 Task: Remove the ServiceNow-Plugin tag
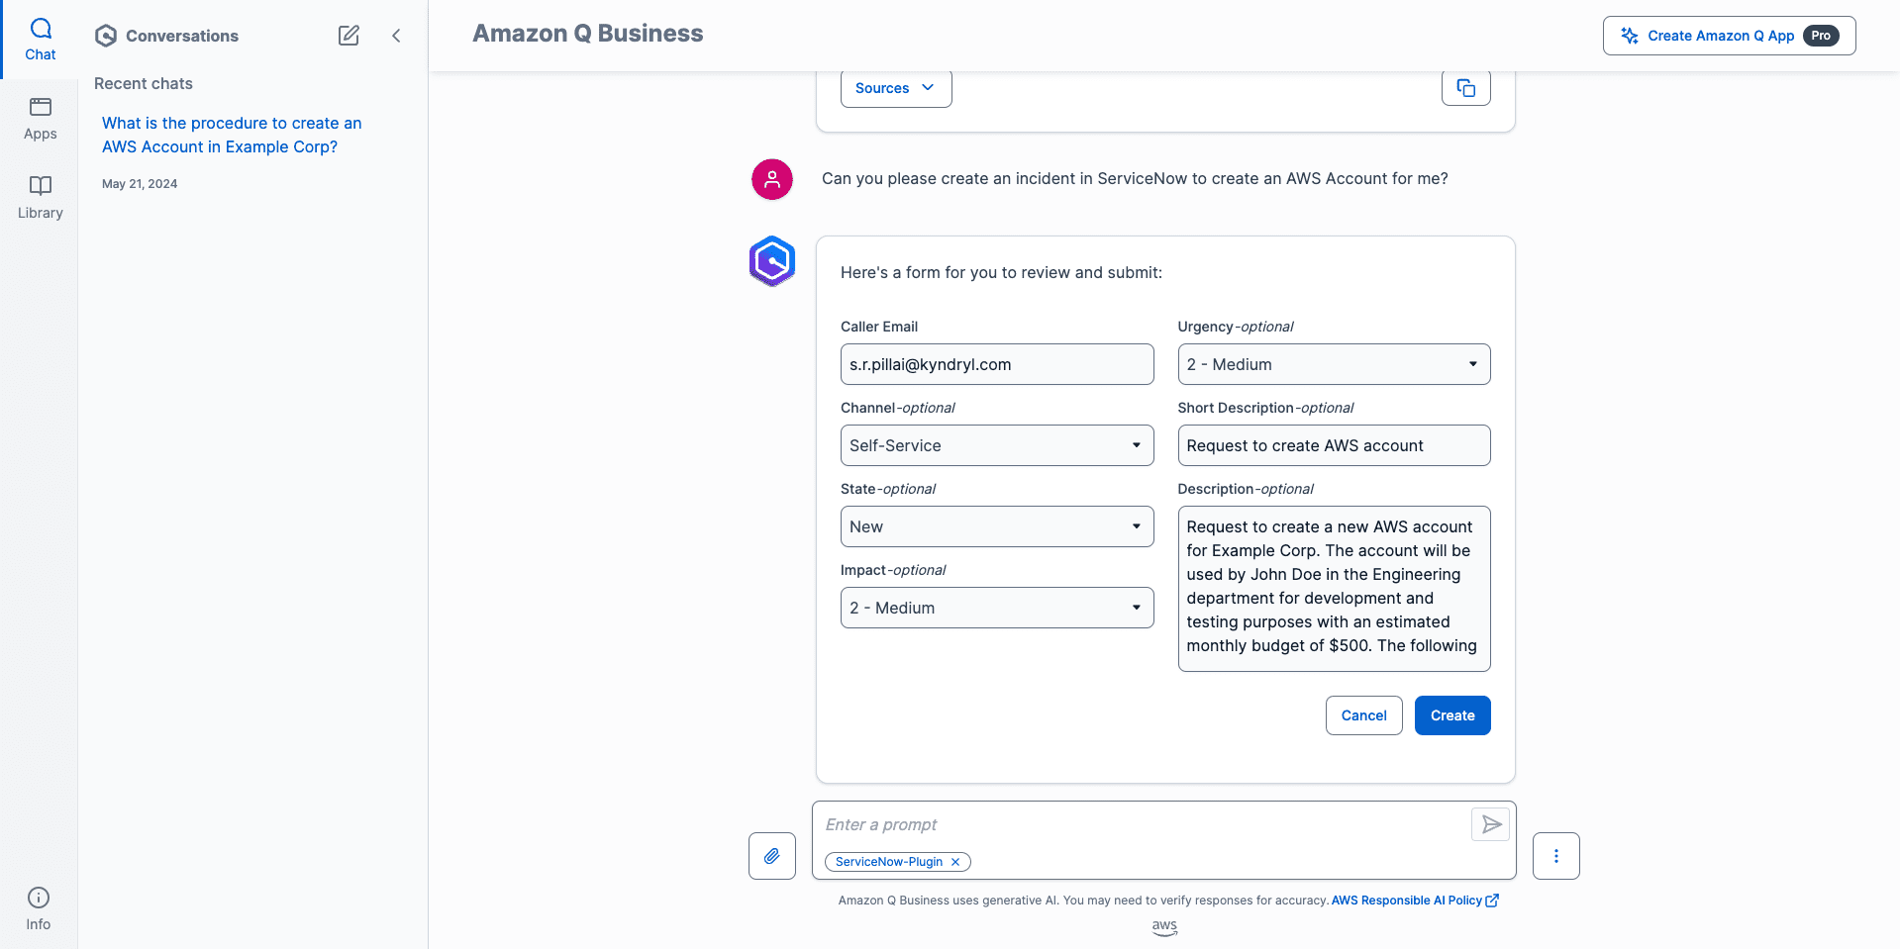[x=955, y=862]
